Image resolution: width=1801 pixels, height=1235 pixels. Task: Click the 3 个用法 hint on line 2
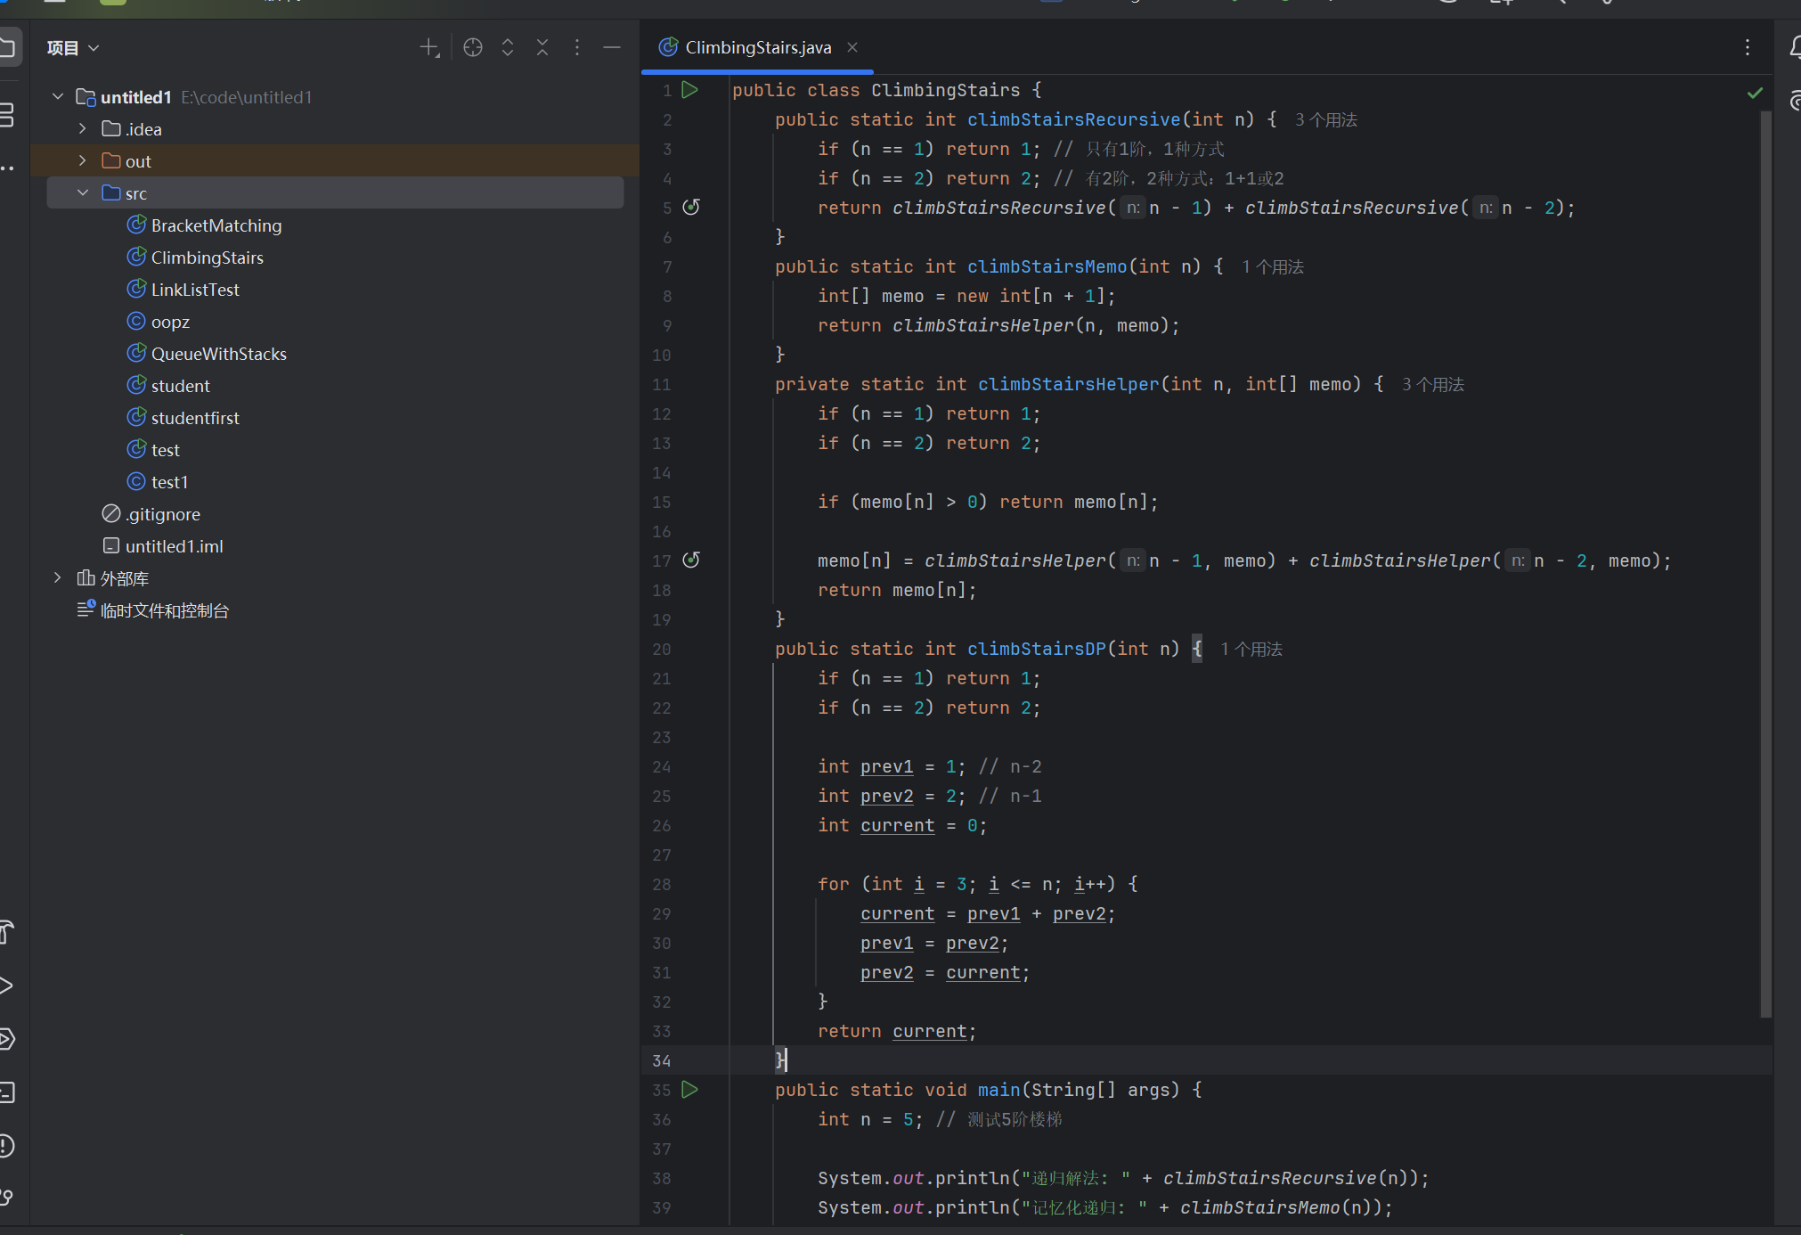pos(1325,120)
